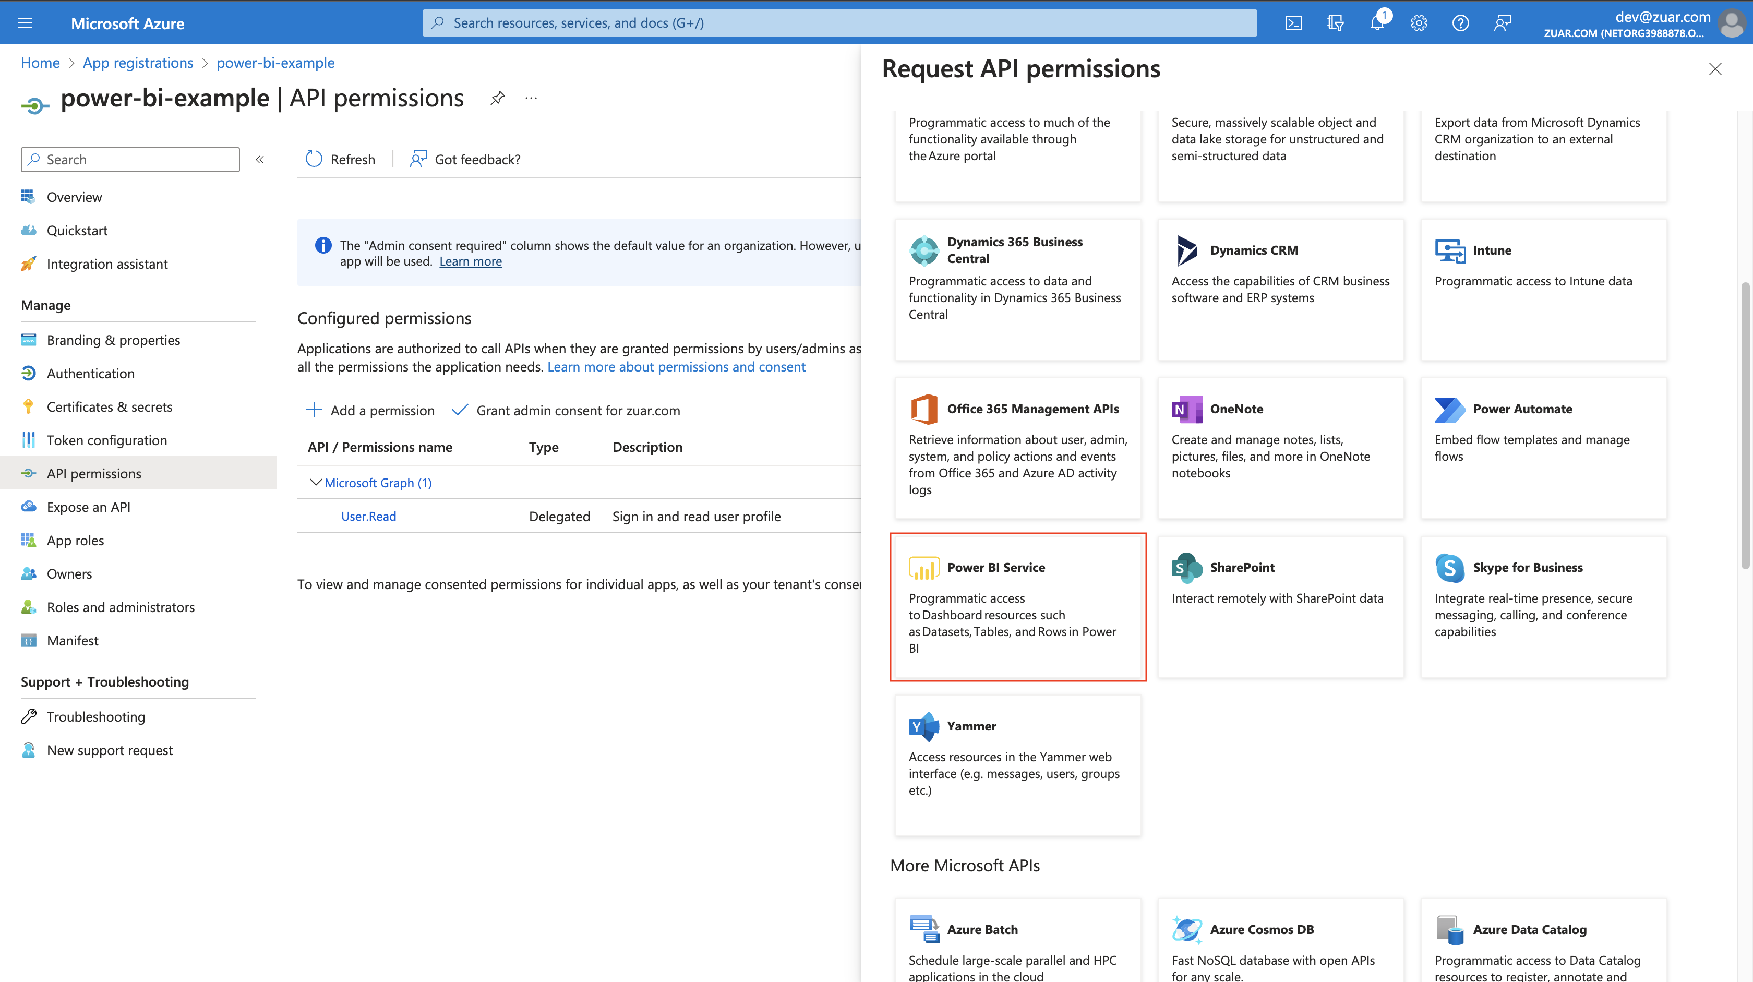Open the Learn more link in the info banner
1753x982 pixels.
[x=470, y=262]
